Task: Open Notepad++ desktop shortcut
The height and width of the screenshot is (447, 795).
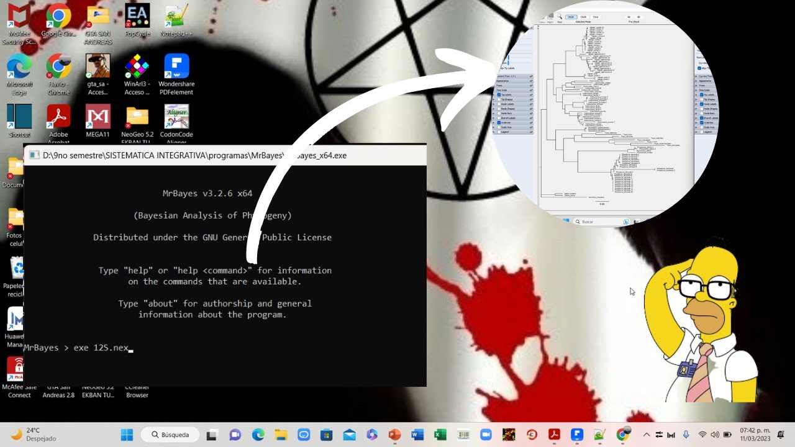Action: tap(176, 20)
